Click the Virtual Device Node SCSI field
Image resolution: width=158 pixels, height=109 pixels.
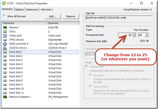pos(90,54)
